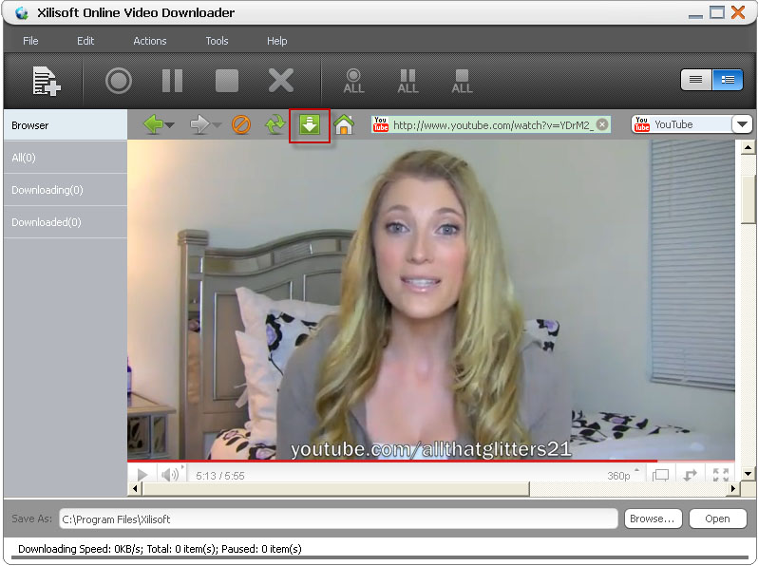Click the Save As path field

338,519
